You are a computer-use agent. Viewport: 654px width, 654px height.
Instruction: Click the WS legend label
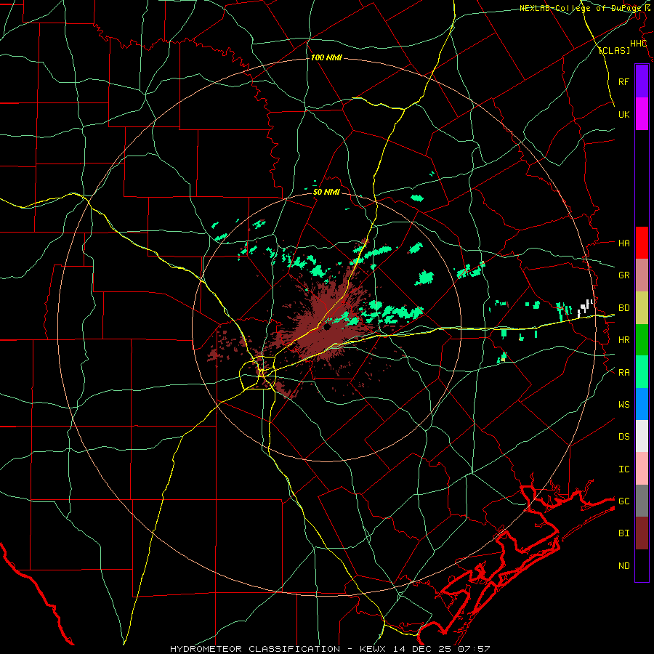624,405
